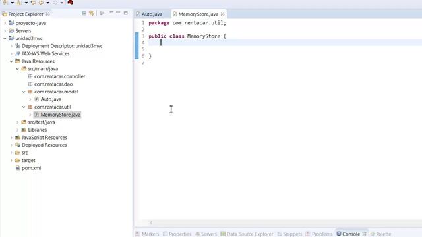This screenshot has height=237, width=422.
Task: Place cursor on line 6 closing brace
Action: (150, 56)
